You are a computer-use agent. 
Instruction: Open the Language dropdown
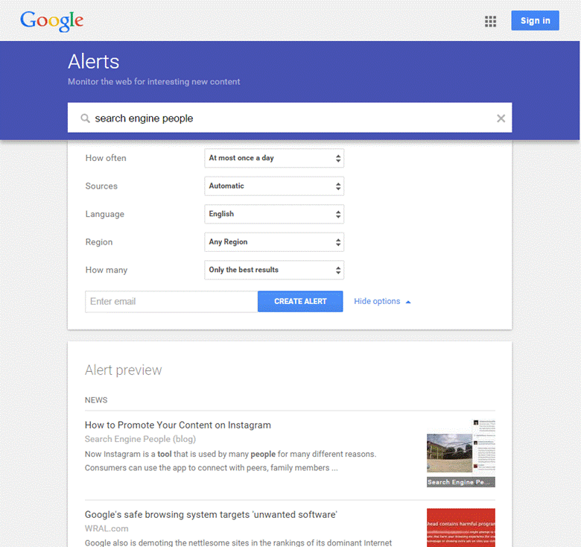pyautogui.click(x=273, y=214)
